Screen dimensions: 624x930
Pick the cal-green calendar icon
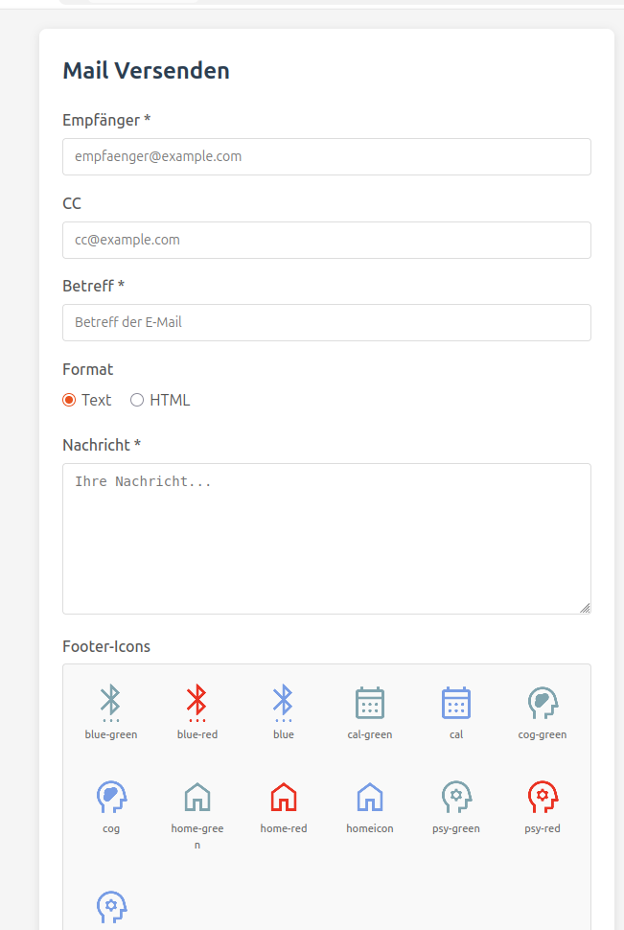click(x=370, y=703)
